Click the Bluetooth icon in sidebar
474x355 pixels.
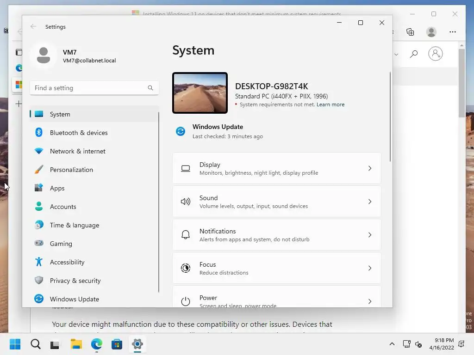(x=39, y=132)
